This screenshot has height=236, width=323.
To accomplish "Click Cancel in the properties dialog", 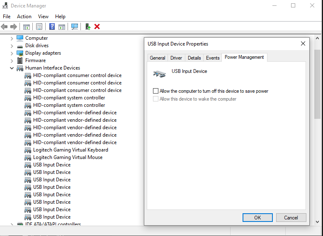I will coord(291,217).
